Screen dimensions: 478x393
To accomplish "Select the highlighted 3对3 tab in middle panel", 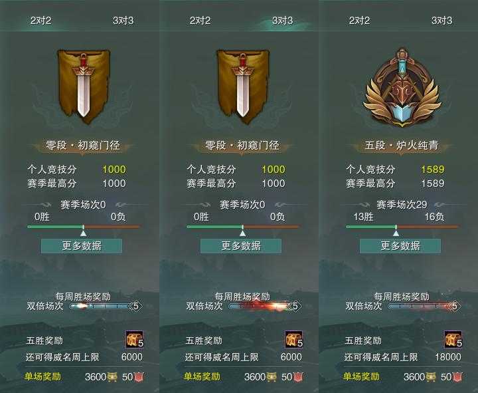I will point(282,21).
